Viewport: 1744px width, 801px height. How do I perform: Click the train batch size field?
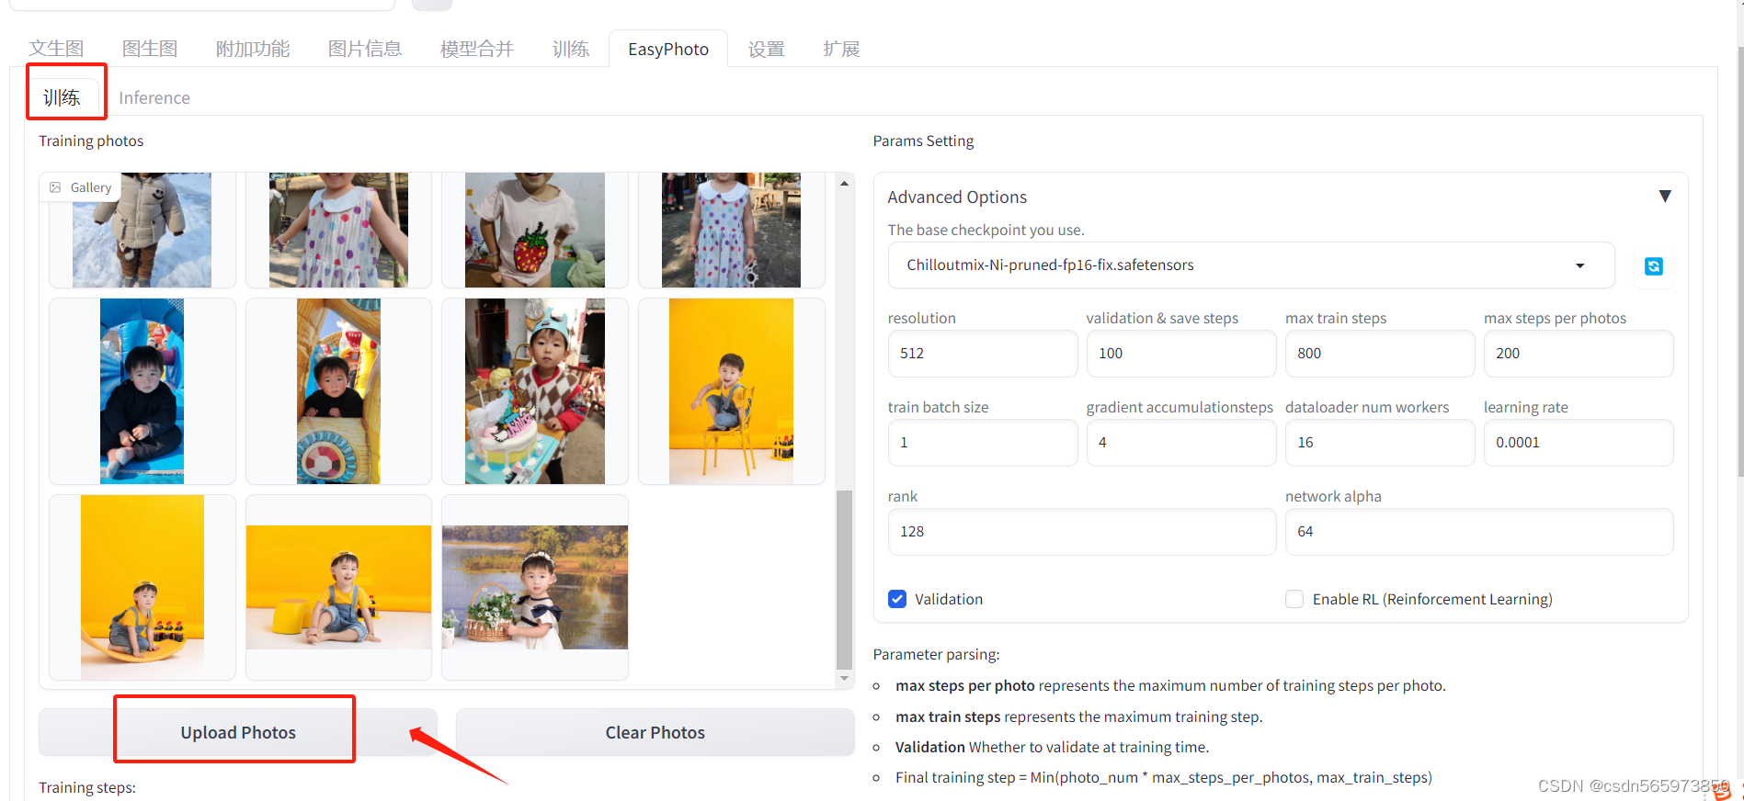pos(983,443)
